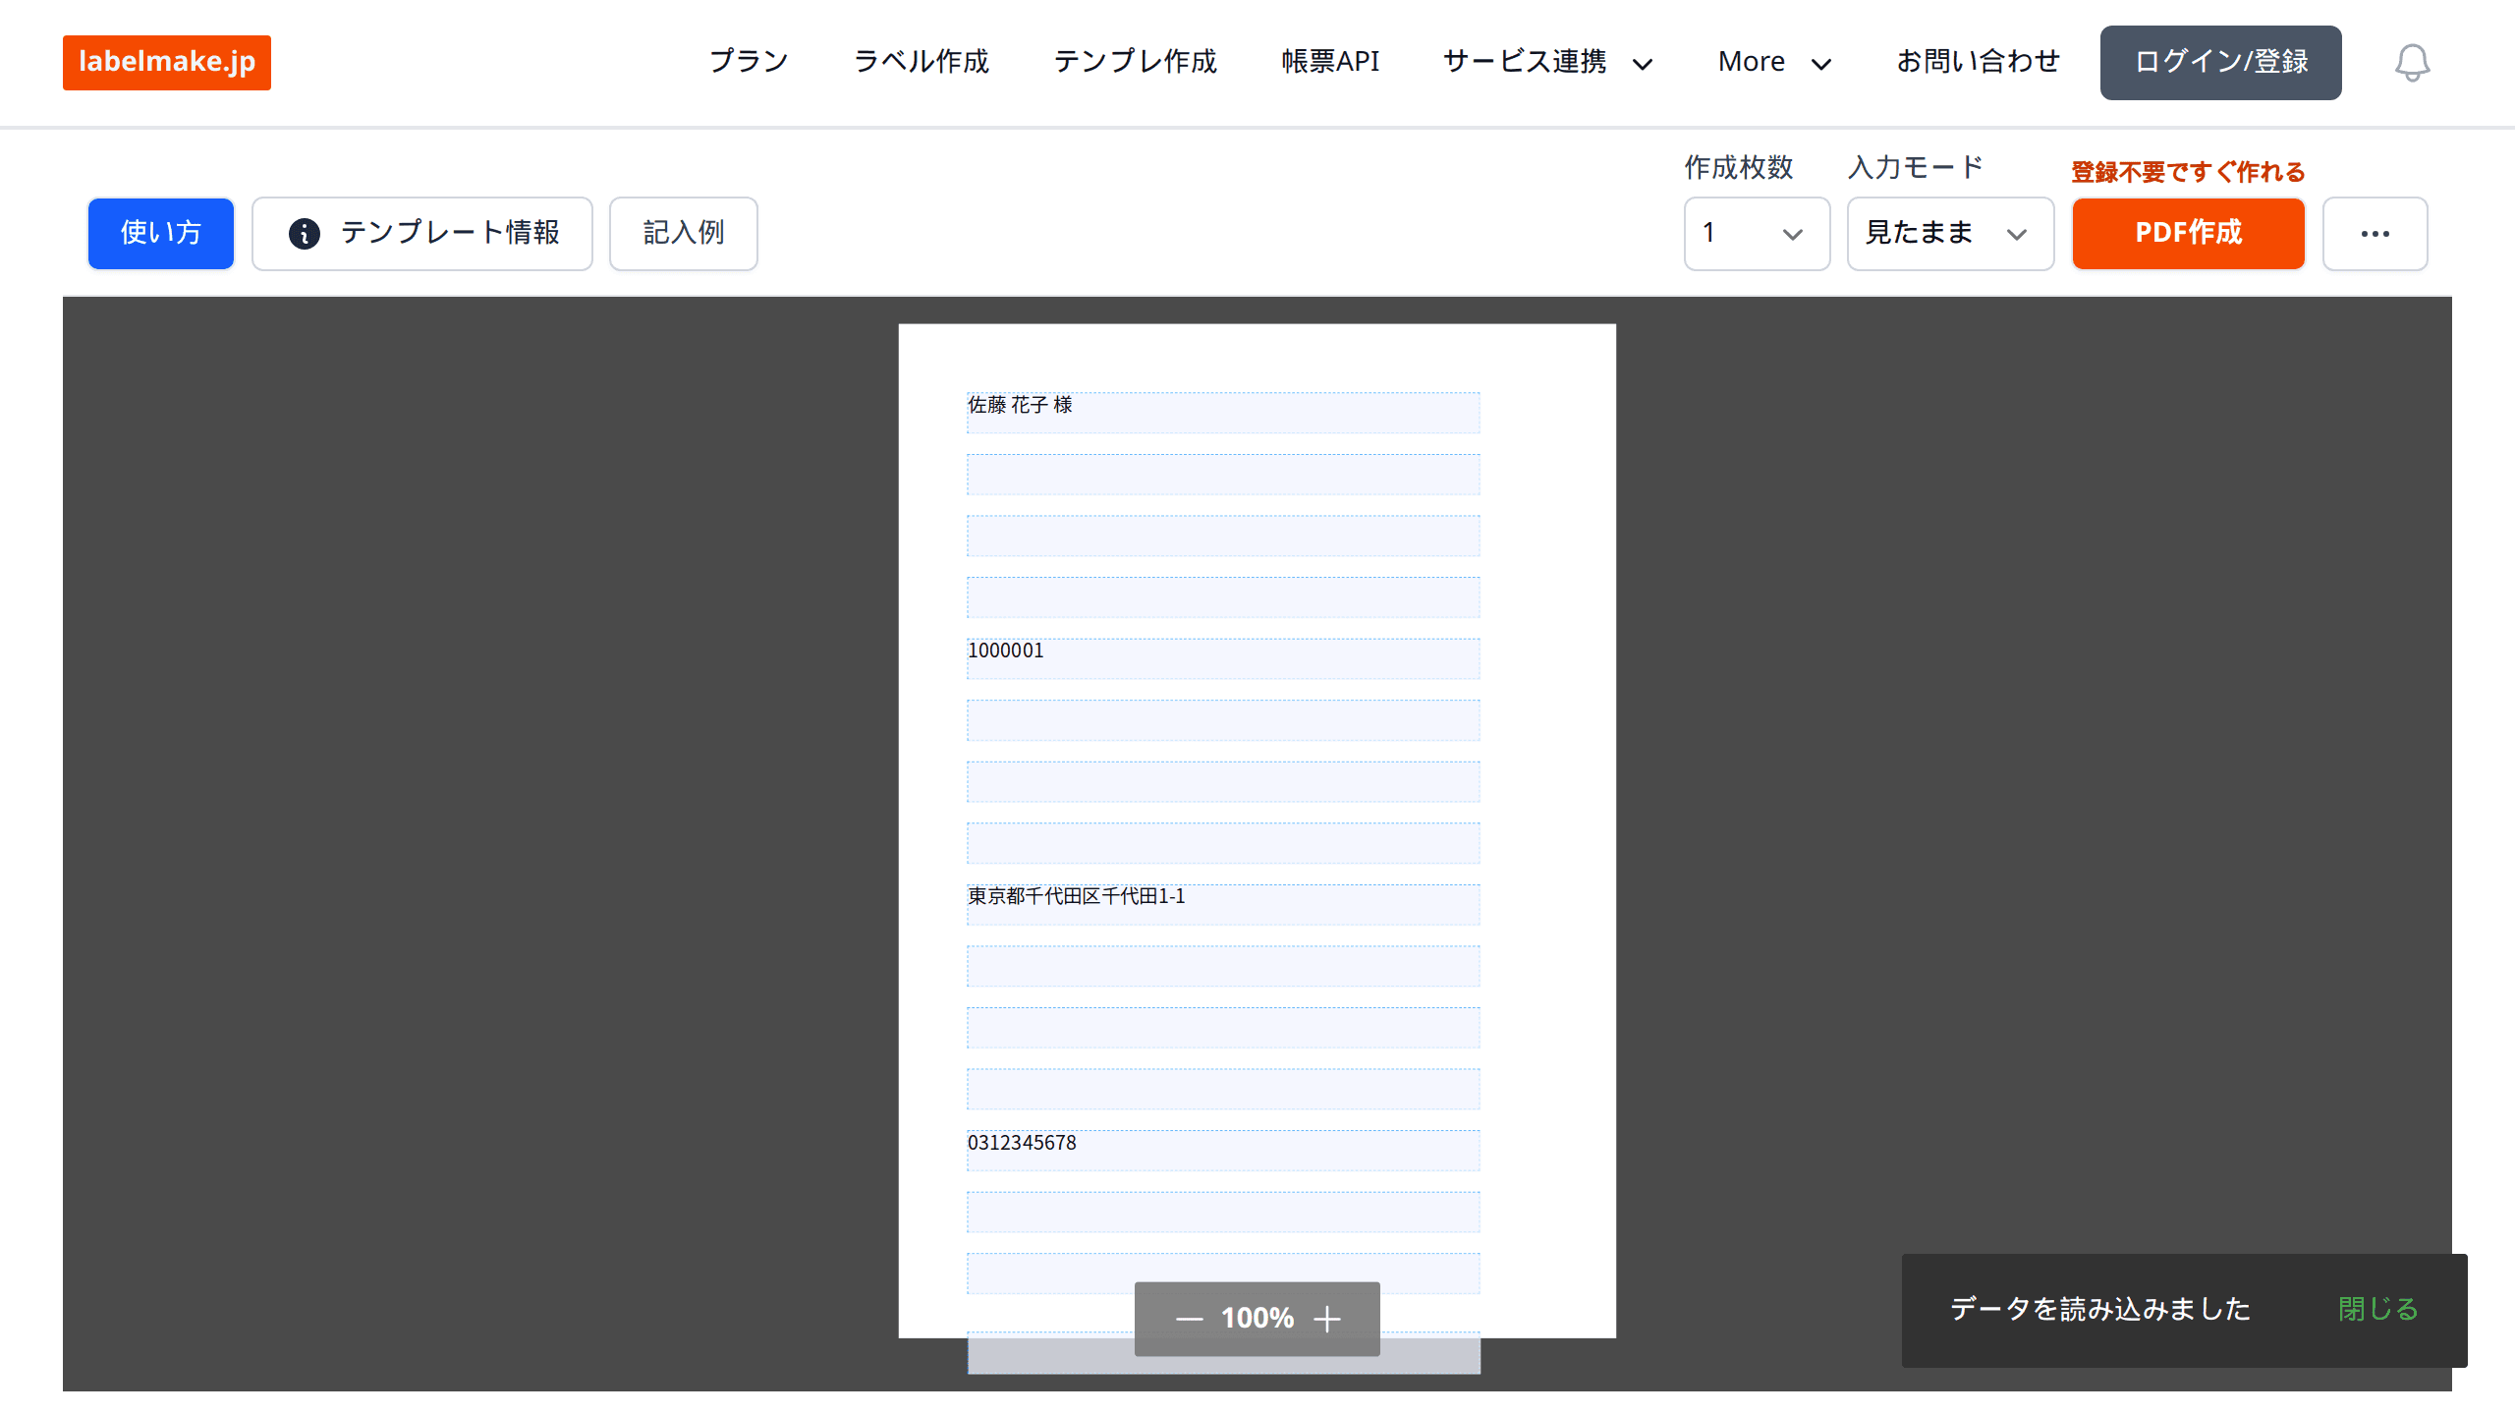Click the empty field below 佐藤 花子 様
The height and width of the screenshot is (1415, 2515).
[1223, 475]
